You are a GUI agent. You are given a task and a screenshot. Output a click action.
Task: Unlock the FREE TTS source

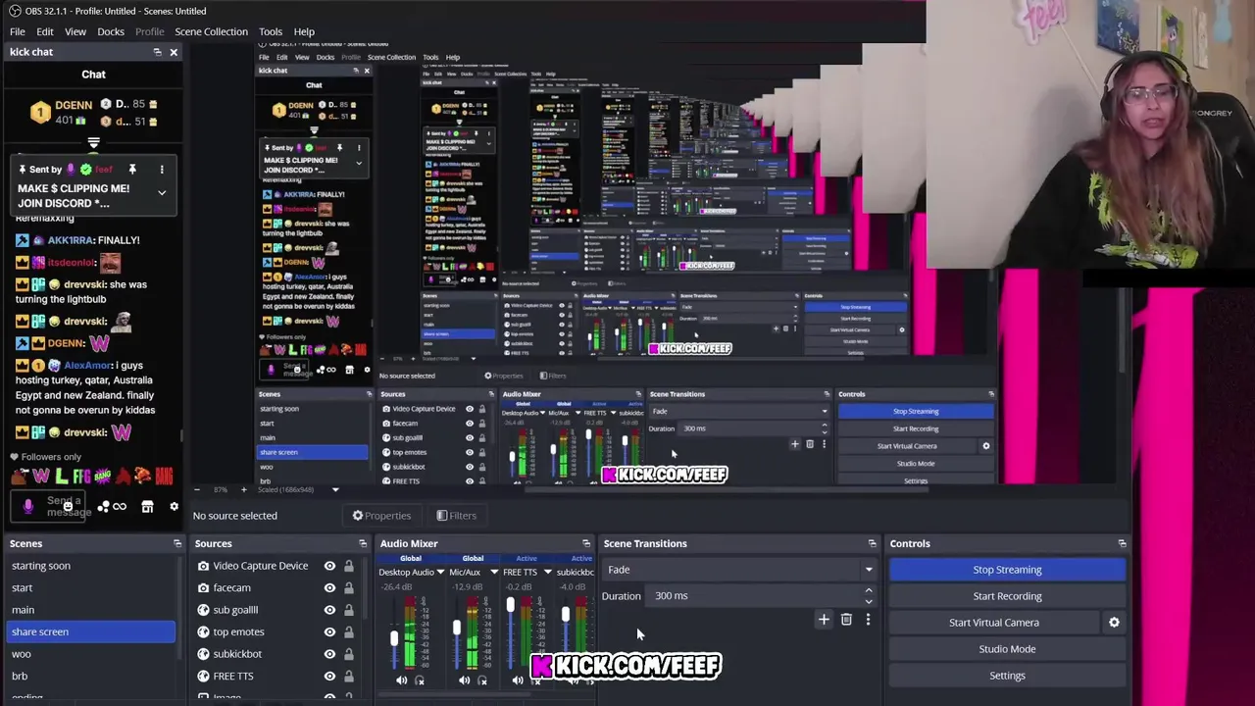click(348, 677)
